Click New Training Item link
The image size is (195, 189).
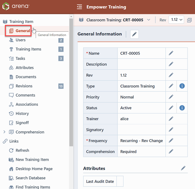(x=32, y=160)
